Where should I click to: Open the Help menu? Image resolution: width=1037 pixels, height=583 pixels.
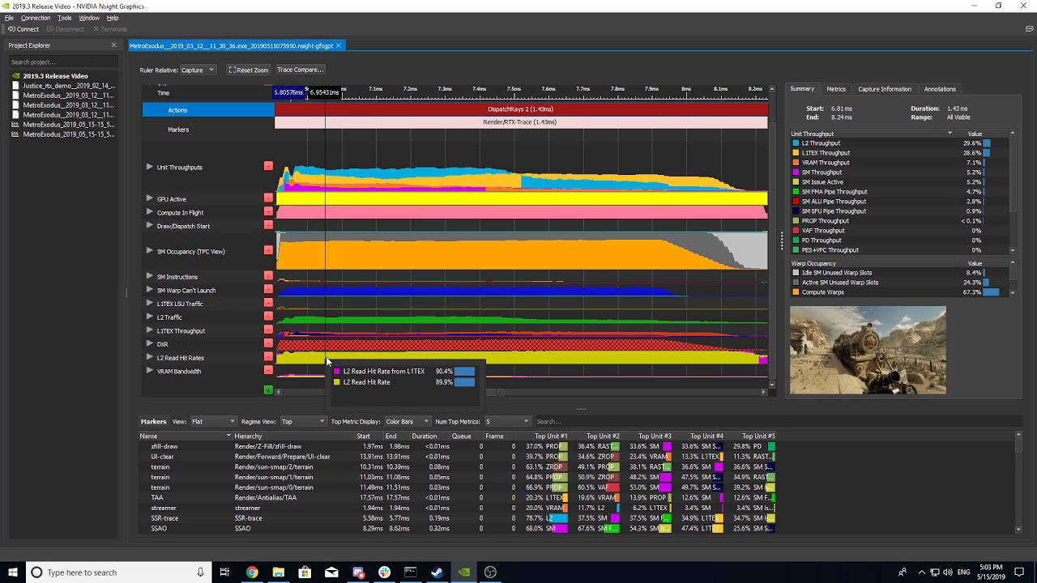113,18
